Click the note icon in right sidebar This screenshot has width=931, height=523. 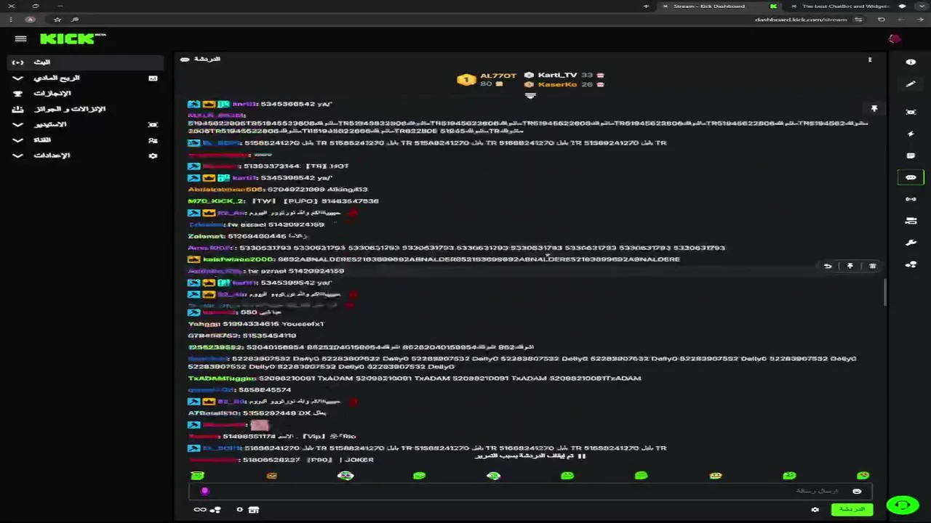911,155
